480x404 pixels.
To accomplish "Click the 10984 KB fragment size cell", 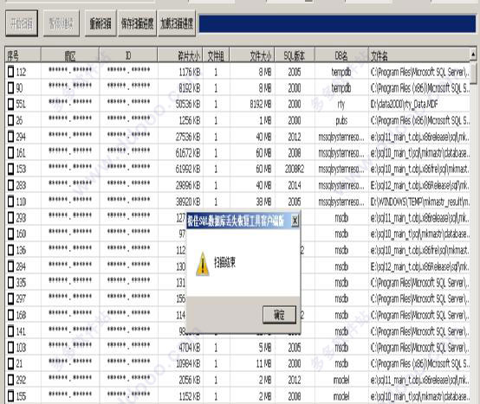I will pyautogui.click(x=180, y=363).
